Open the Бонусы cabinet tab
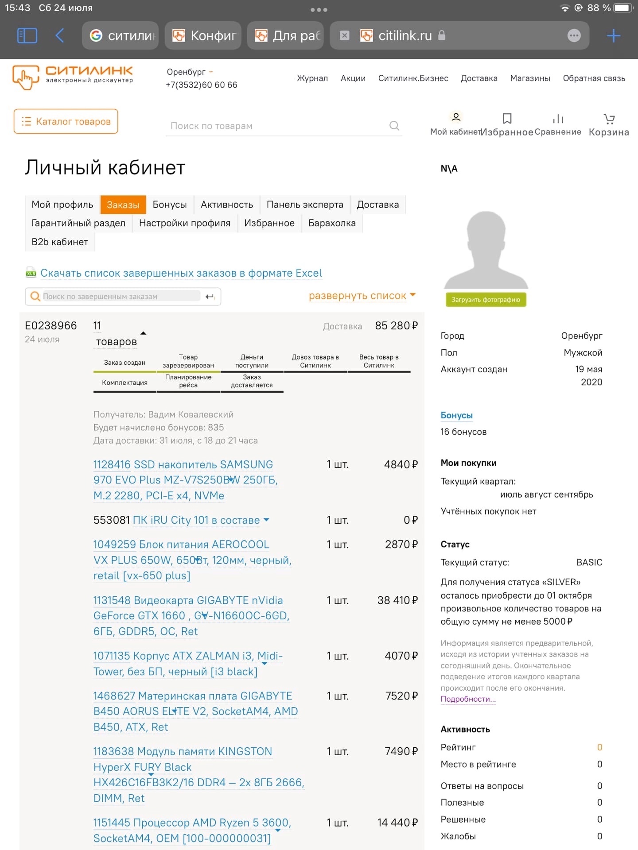This screenshot has height=850, width=638. (170, 205)
